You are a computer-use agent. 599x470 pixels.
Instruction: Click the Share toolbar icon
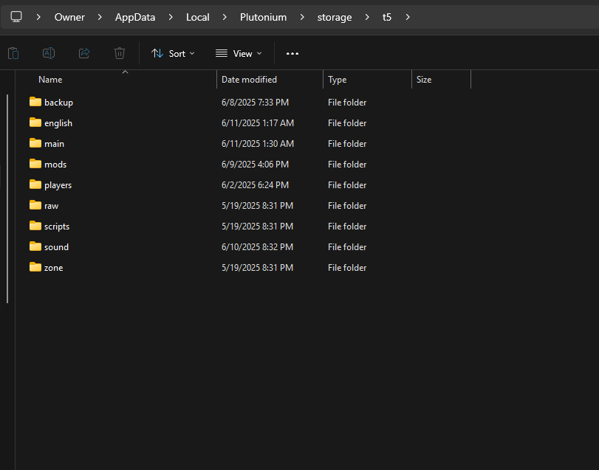click(84, 53)
